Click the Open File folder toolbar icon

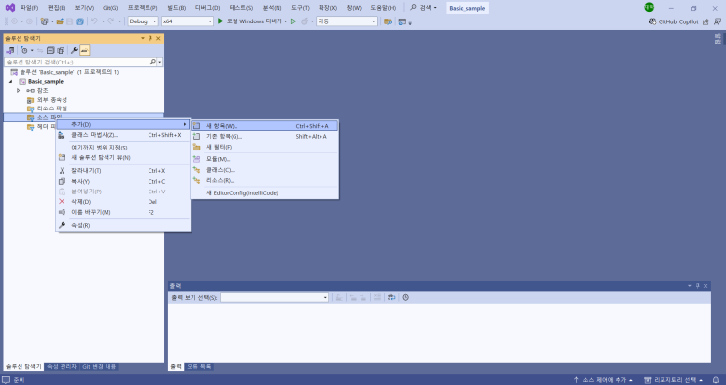click(x=60, y=21)
